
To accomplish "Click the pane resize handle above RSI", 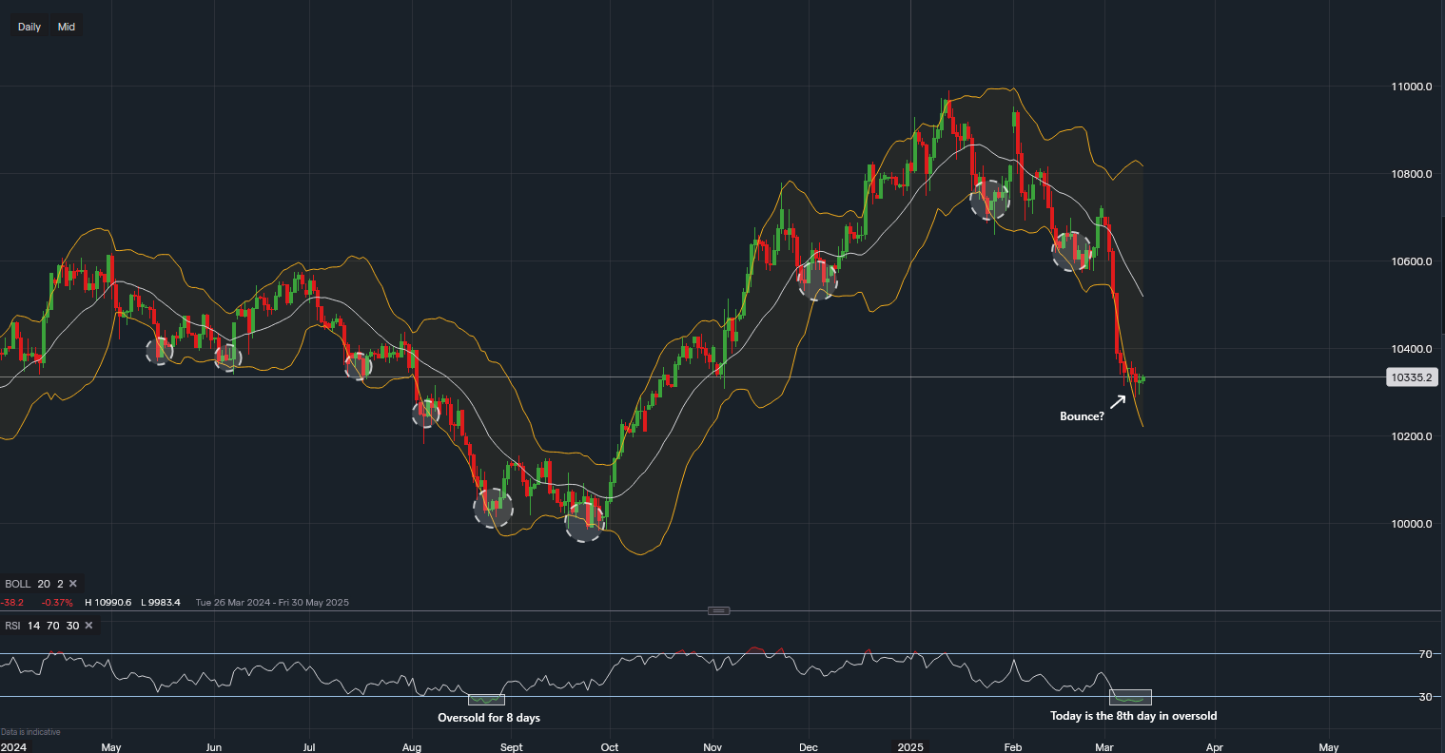I will tap(719, 610).
